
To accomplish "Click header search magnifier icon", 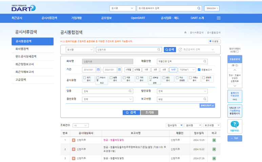I will click(199, 8).
